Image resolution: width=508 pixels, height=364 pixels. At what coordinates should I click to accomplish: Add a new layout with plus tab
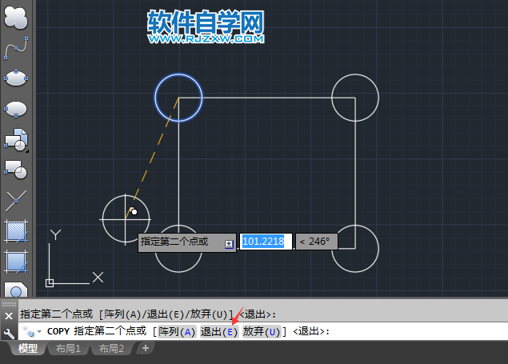[x=145, y=348]
